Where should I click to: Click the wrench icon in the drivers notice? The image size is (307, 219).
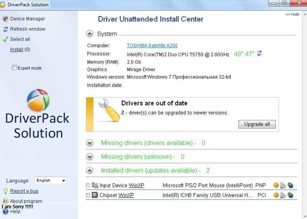(x=109, y=110)
